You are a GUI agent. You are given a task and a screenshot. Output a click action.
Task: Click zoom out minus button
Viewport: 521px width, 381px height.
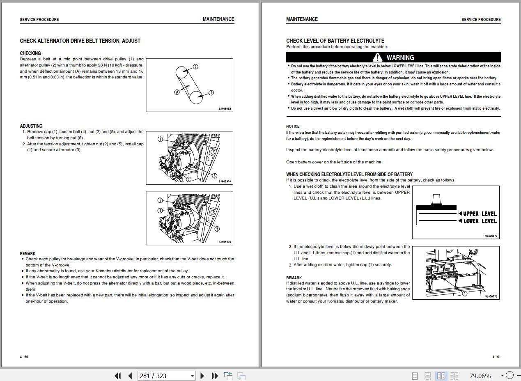click(510, 375)
